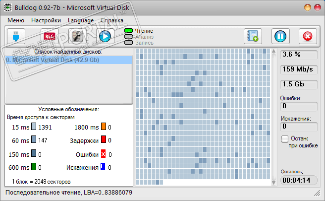
Task: Close the window with red button
Action: [318, 7]
